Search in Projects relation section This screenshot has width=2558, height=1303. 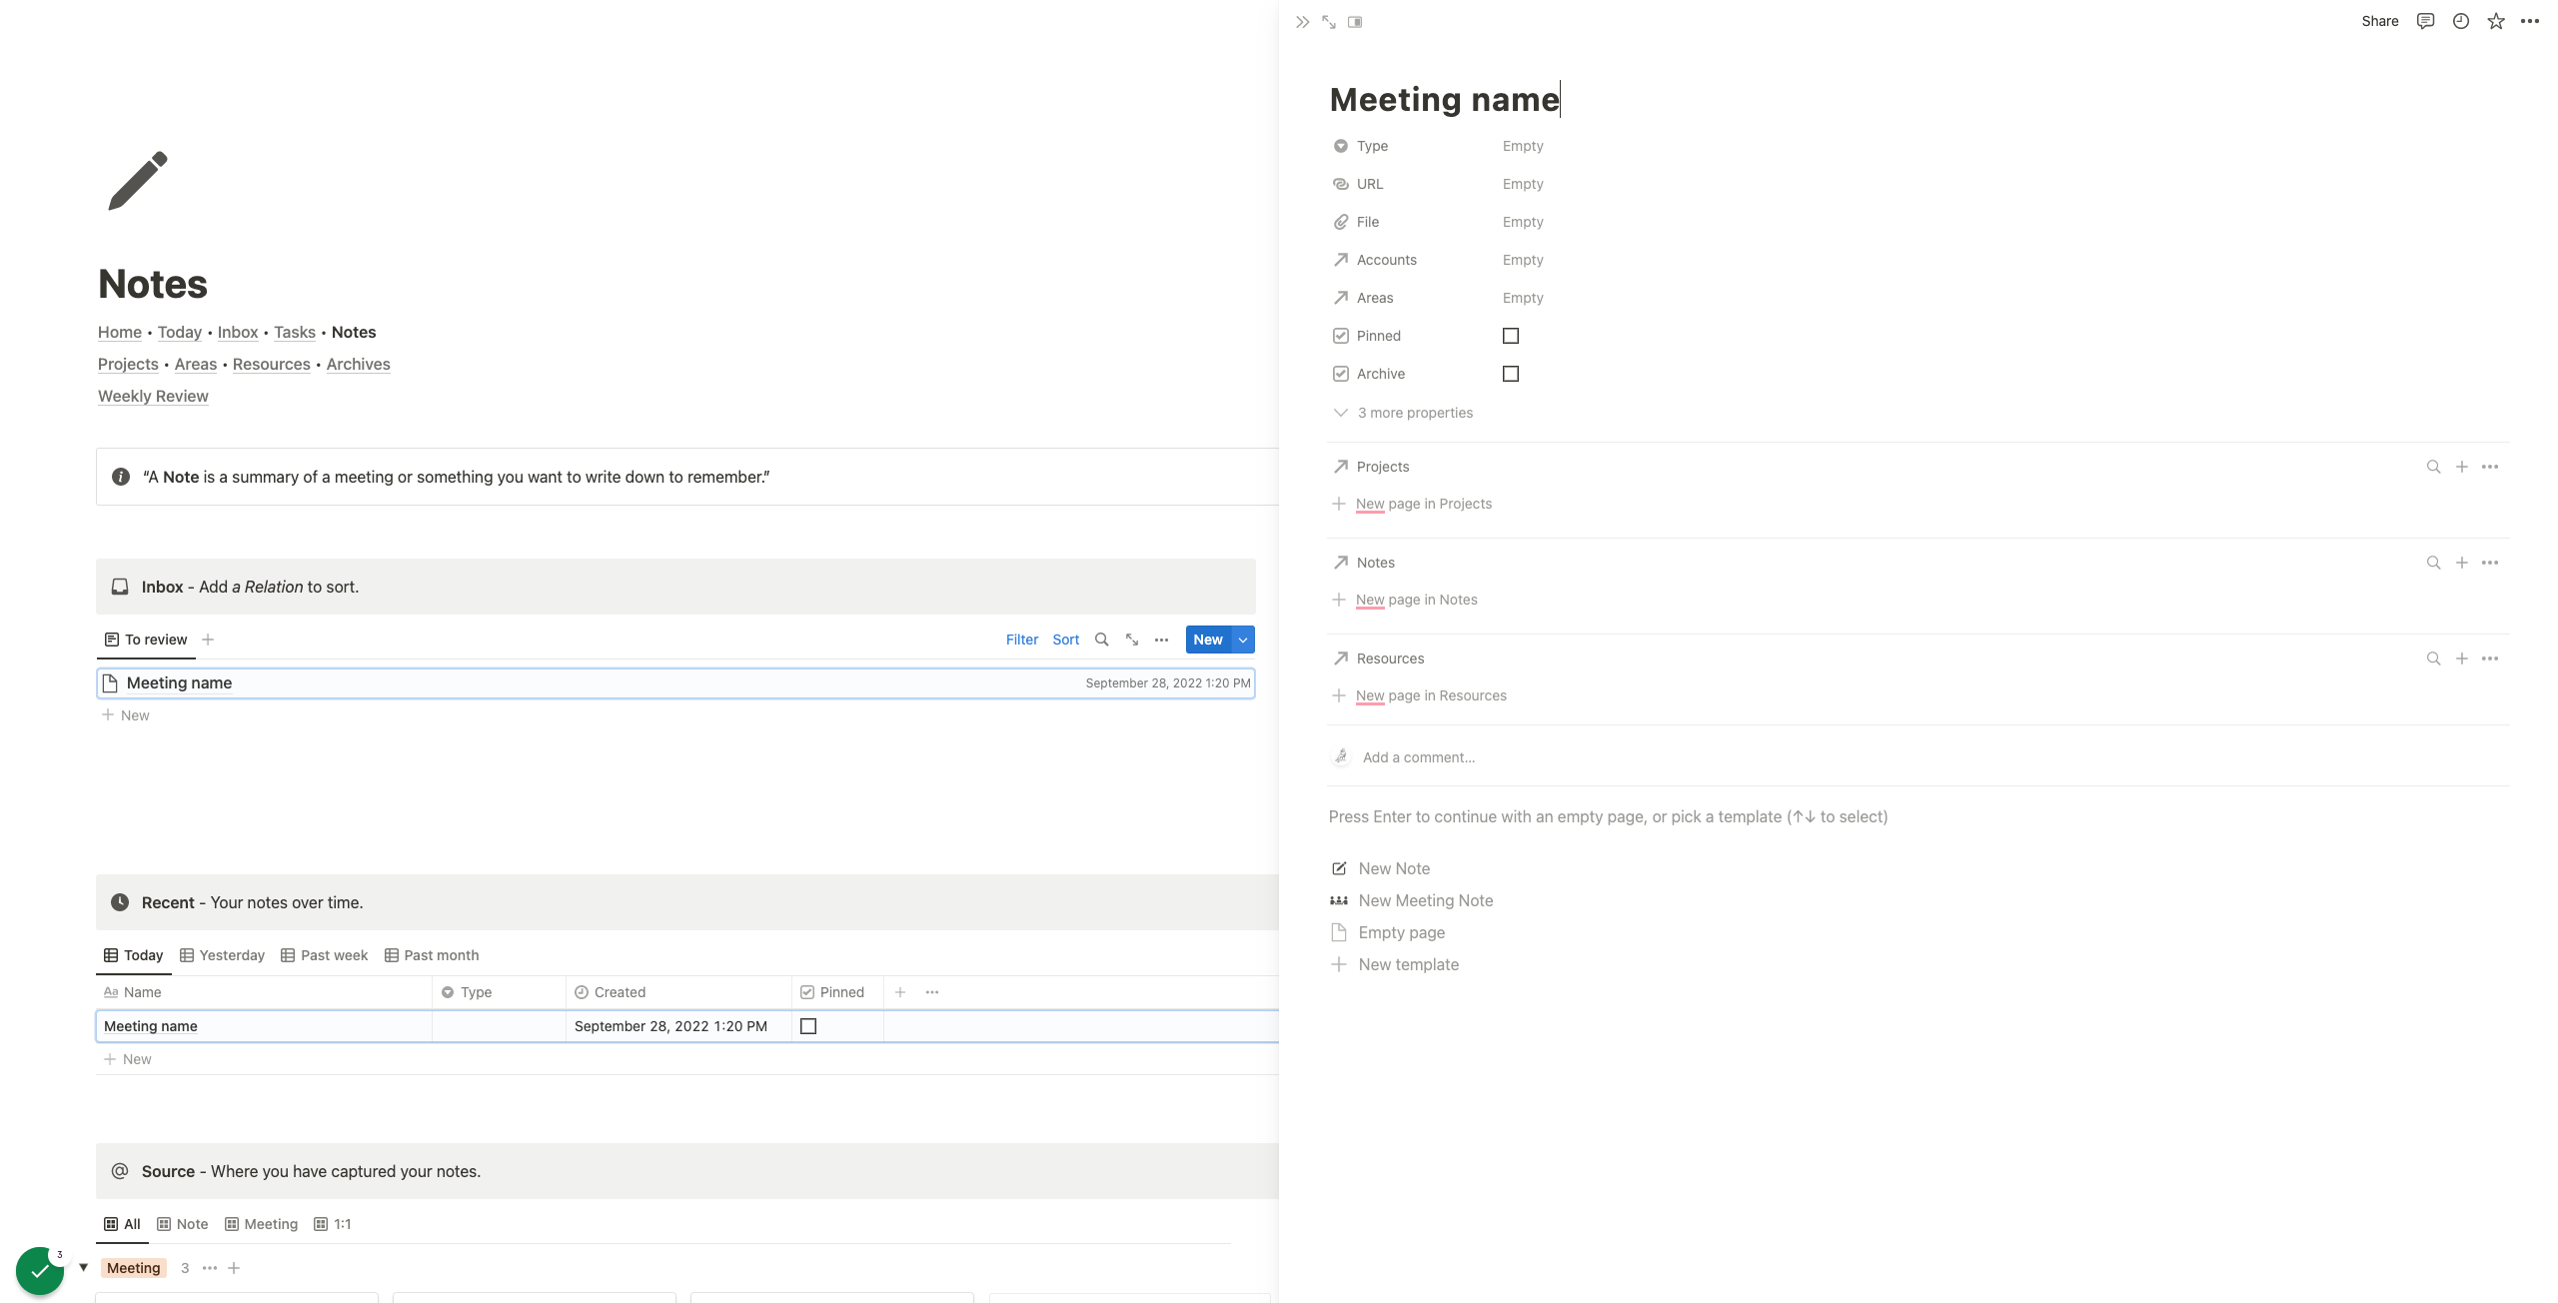tap(2434, 467)
